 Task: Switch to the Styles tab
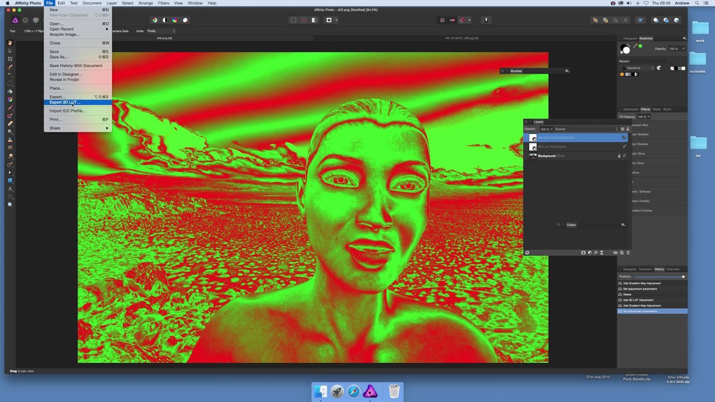[657, 109]
